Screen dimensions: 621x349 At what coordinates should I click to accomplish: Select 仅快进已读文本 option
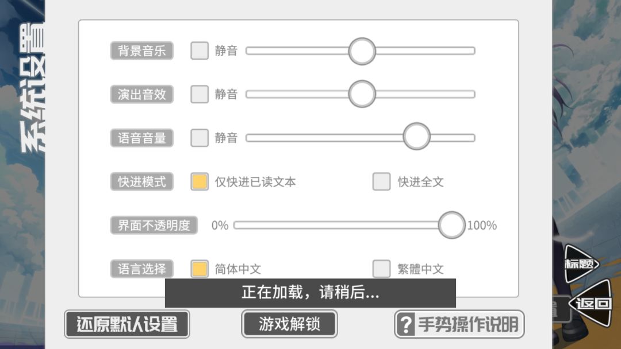(x=199, y=181)
